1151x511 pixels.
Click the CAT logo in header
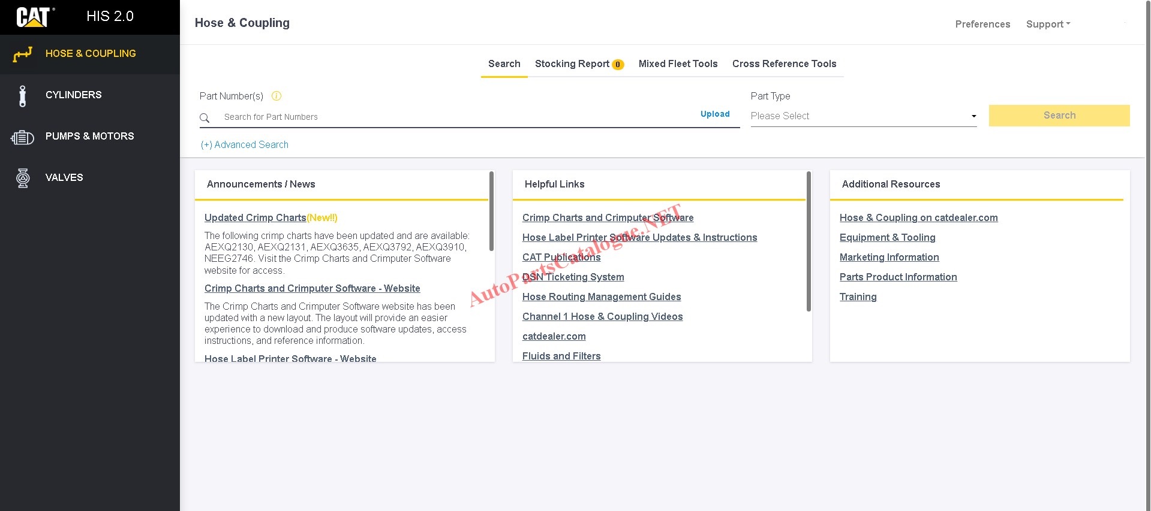coord(34,17)
